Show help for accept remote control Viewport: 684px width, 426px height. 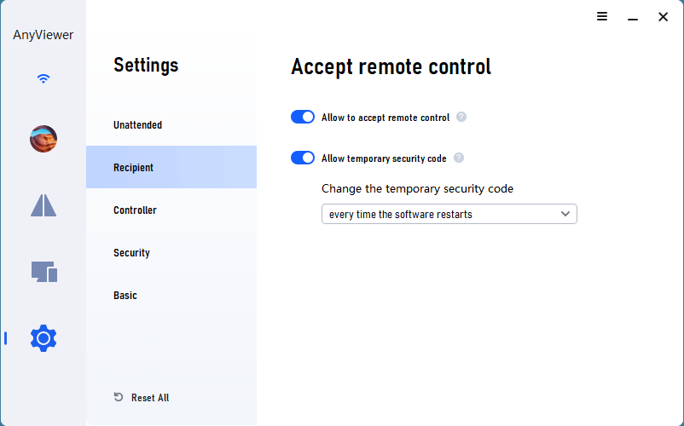tap(461, 118)
